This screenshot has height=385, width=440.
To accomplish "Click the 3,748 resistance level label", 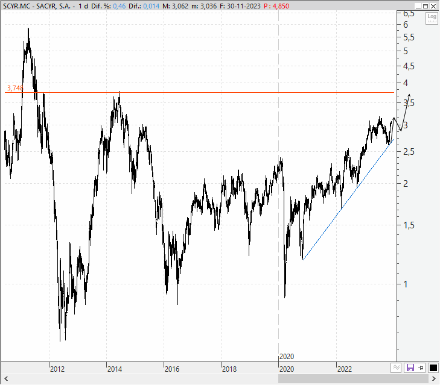I will click(x=15, y=88).
